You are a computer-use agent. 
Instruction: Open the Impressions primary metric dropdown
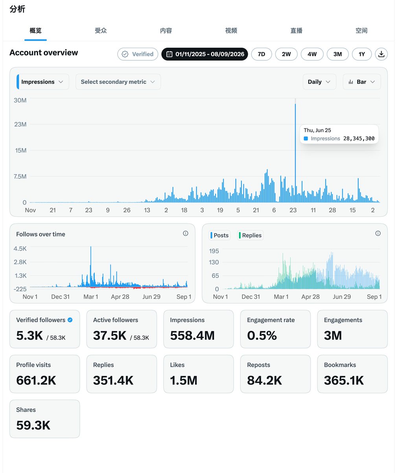pyautogui.click(x=43, y=82)
